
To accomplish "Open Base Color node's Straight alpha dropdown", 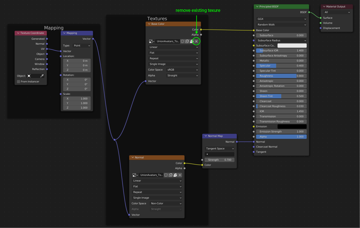I will tap(182, 76).
